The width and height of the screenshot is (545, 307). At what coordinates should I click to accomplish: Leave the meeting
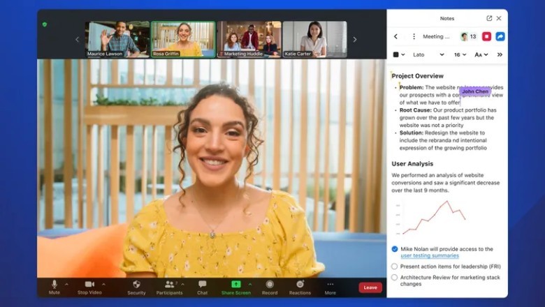pos(370,287)
